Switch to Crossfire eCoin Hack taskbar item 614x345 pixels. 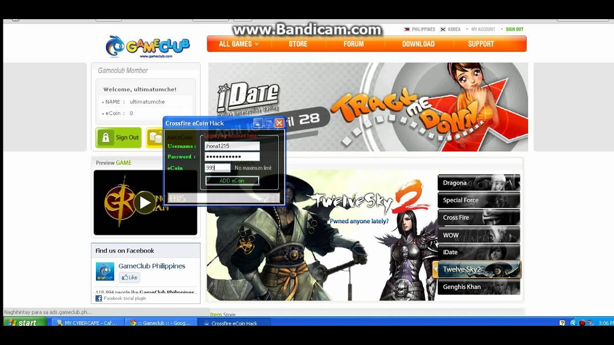point(235,323)
